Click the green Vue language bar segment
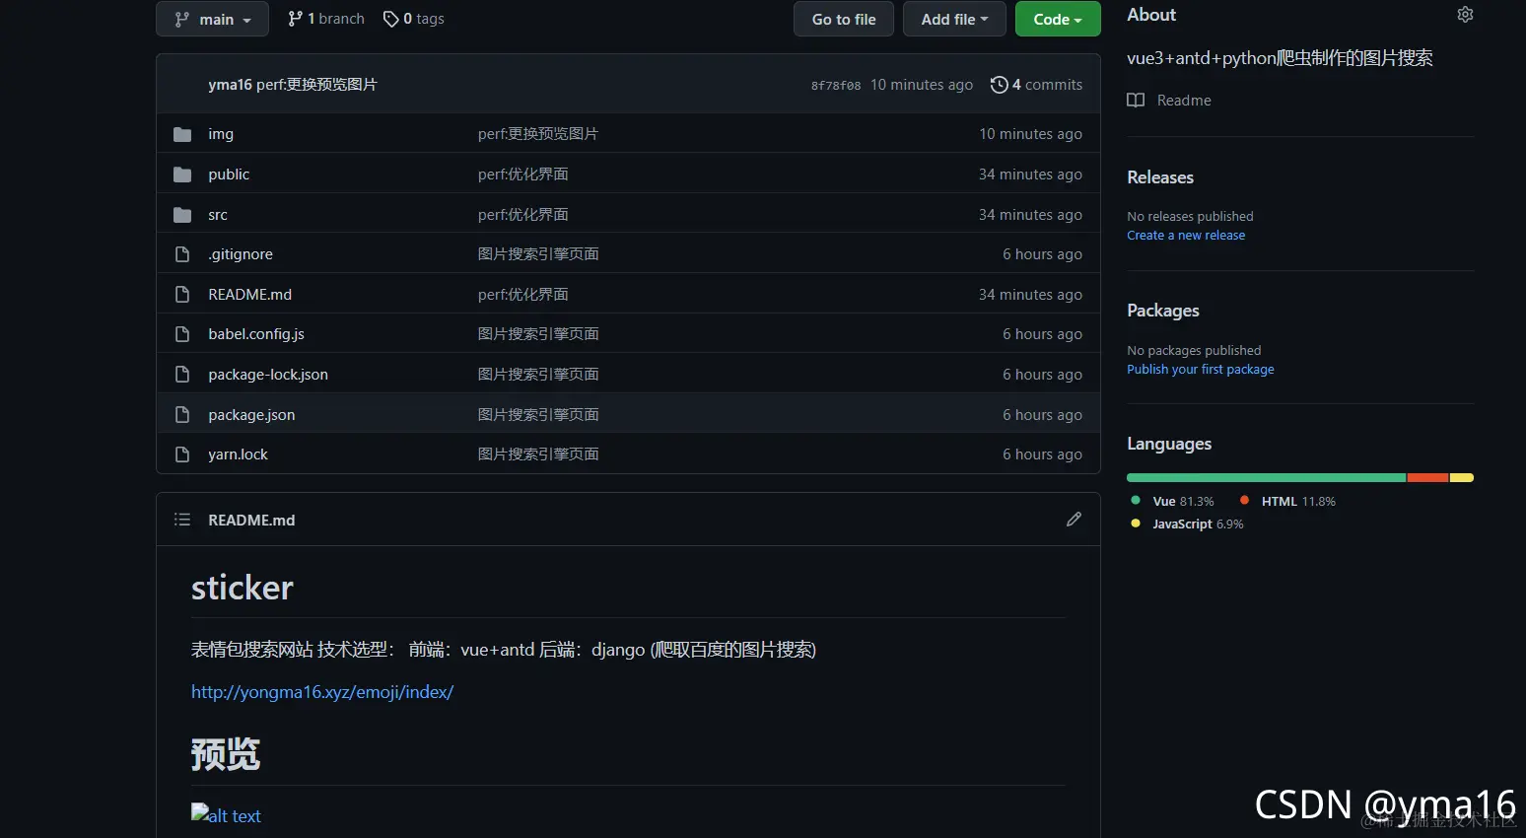1526x838 pixels. click(1267, 478)
